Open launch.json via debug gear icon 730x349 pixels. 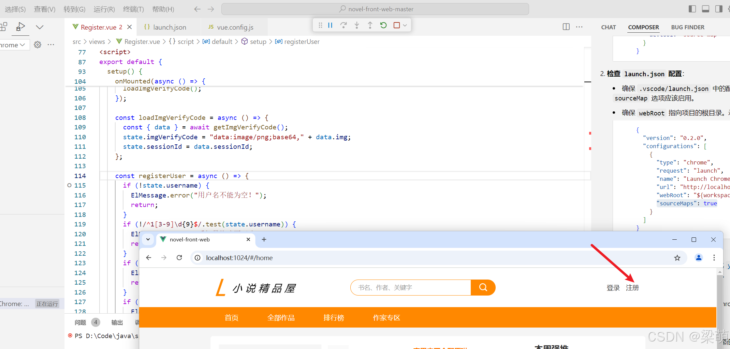pyautogui.click(x=38, y=45)
